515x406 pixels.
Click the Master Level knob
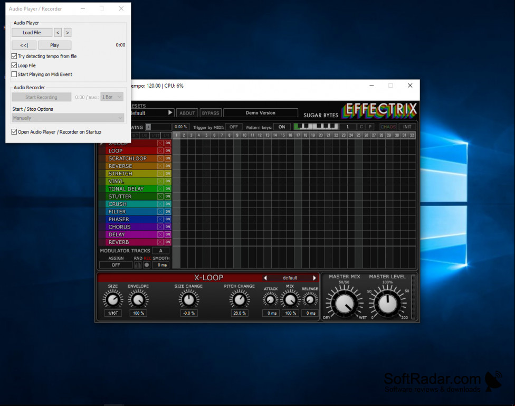[387, 304]
